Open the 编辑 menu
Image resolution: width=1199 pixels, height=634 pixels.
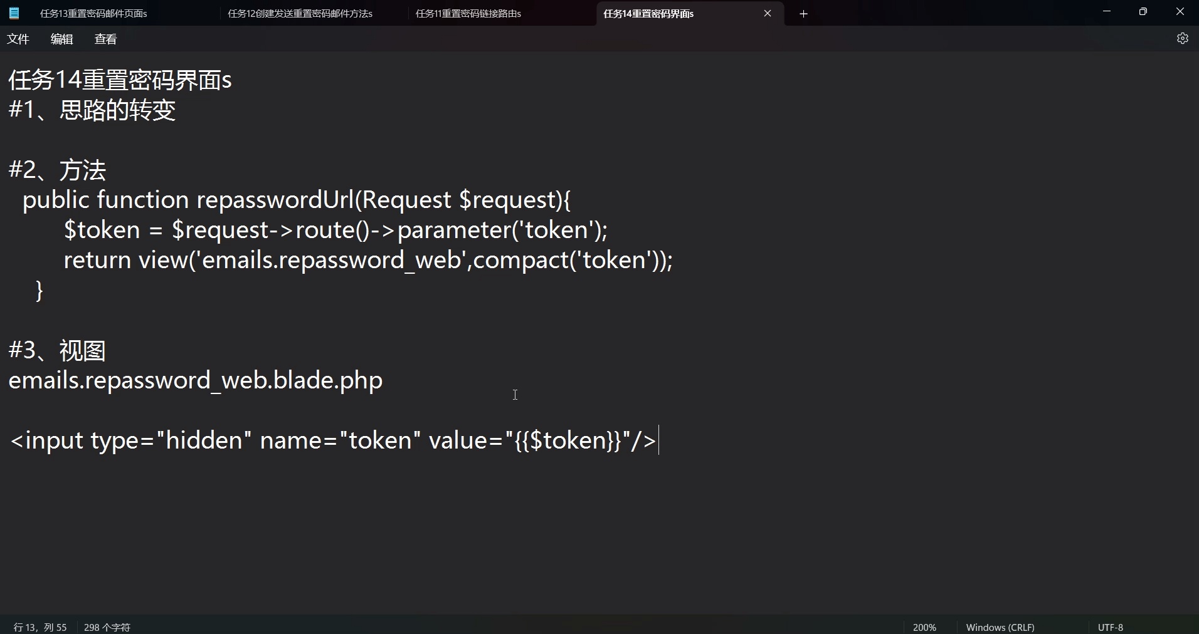click(61, 38)
